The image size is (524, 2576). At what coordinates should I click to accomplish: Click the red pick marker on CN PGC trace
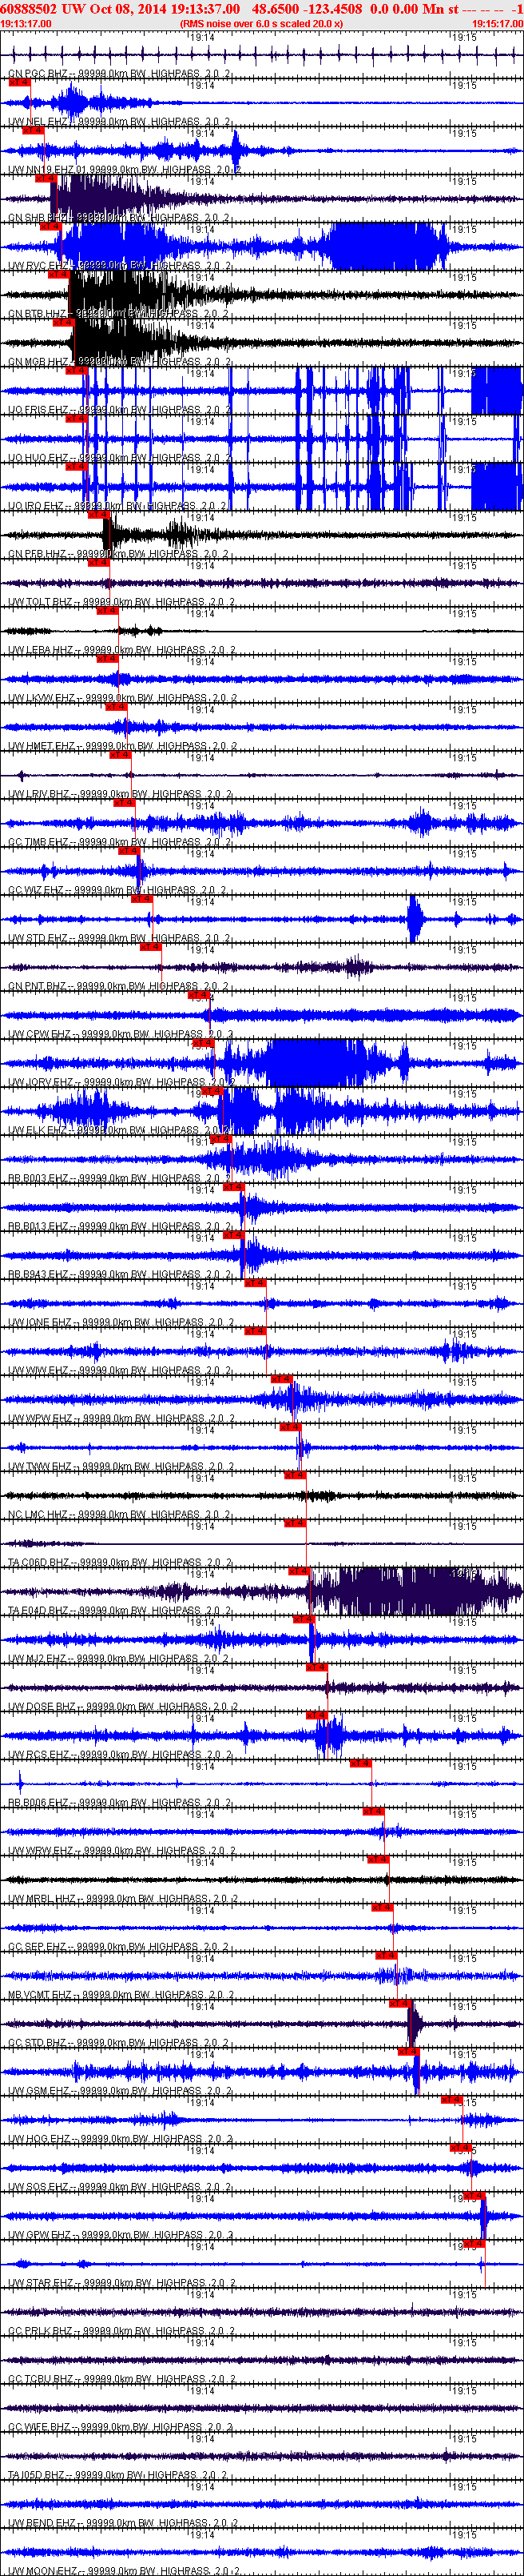[19, 82]
